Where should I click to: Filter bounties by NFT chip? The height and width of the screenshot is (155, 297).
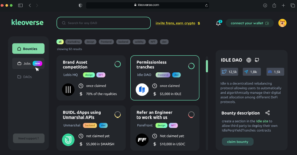[153, 42]
